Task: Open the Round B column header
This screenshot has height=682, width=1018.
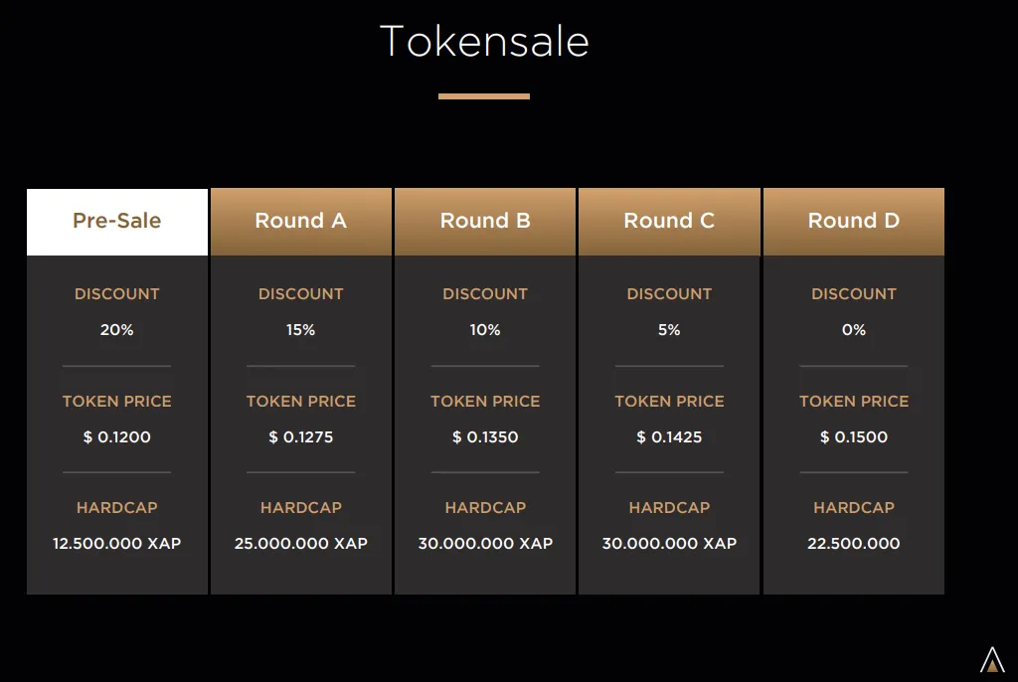Action: 485,222
